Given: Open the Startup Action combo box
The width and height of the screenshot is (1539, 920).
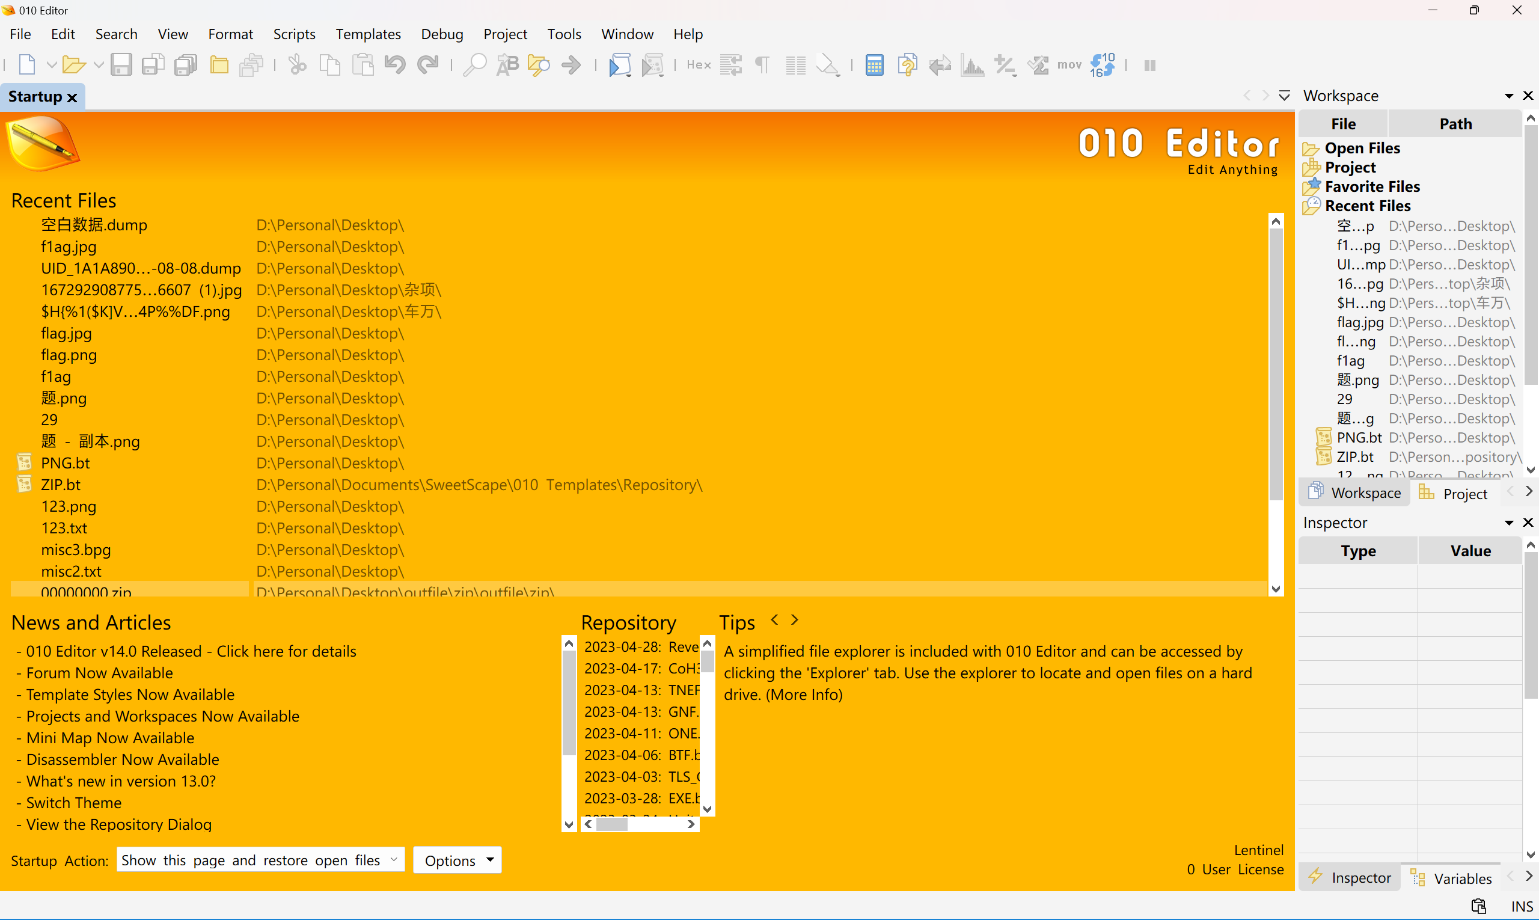Looking at the screenshot, I should [x=260, y=860].
